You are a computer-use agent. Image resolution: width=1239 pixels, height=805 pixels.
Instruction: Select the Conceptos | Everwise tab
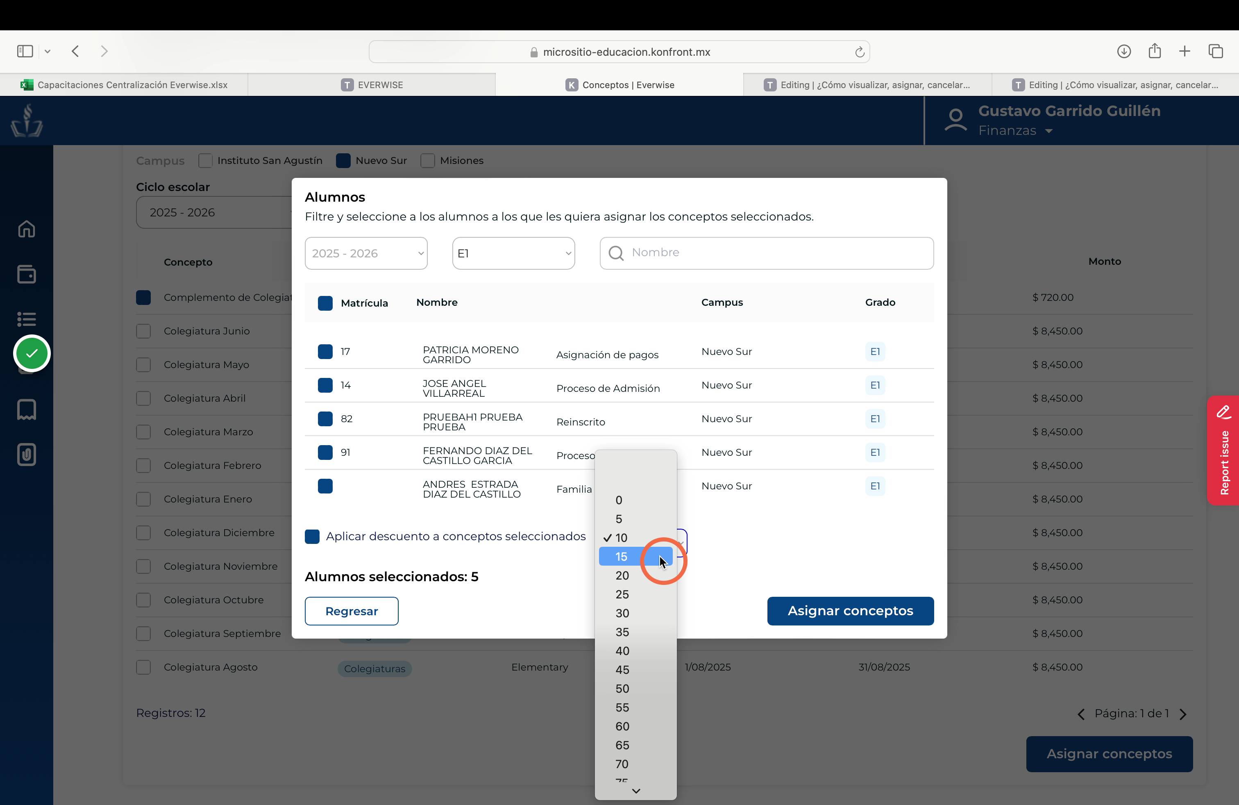tap(619, 85)
